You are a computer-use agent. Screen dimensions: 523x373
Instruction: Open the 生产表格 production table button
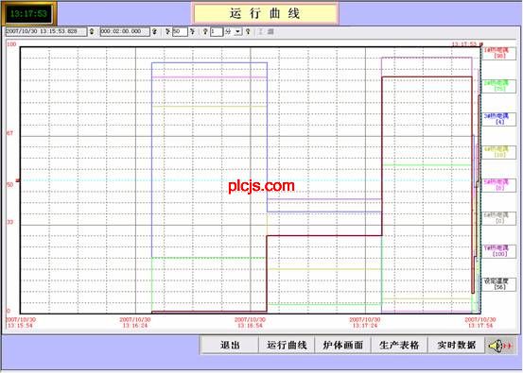pyautogui.click(x=399, y=345)
